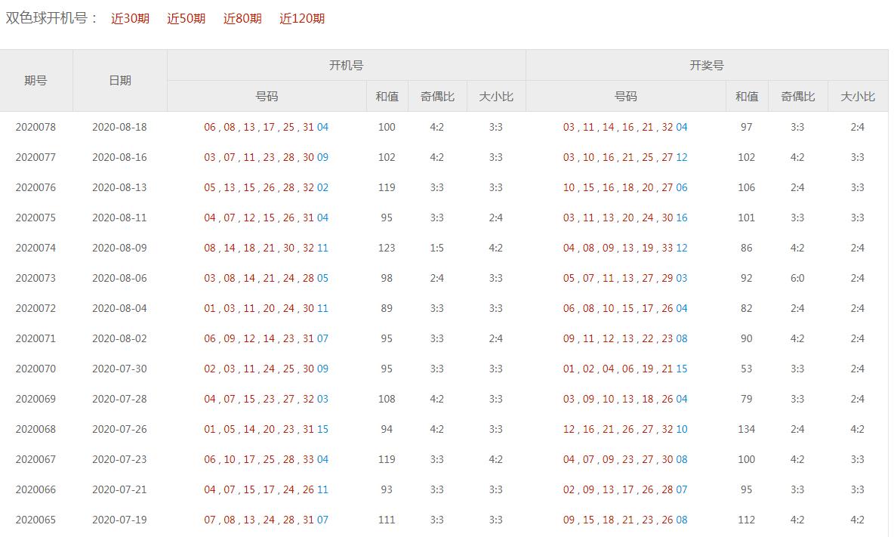Click 开机号 numbers 08, 14, 18, 21, 30, 32 11
Viewport: 894px width, 537px height.
click(267, 248)
